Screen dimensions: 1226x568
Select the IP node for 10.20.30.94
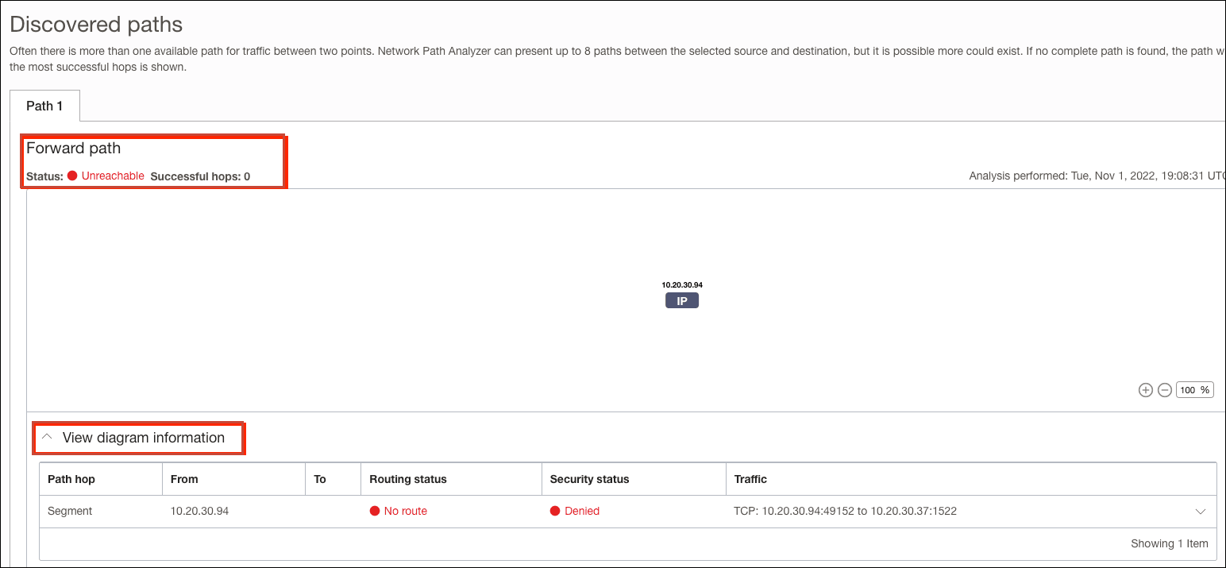[x=681, y=292]
